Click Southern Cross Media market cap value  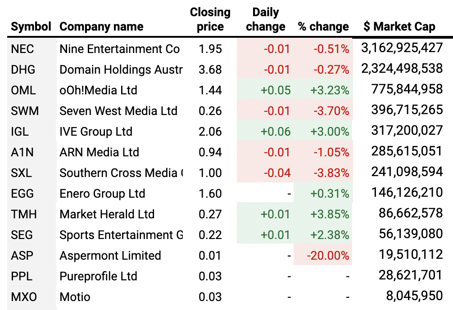(407, 173)
